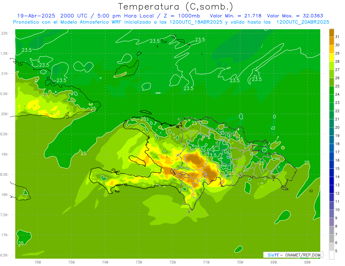Click the '17N' latitude axis label

coord(4,235)
